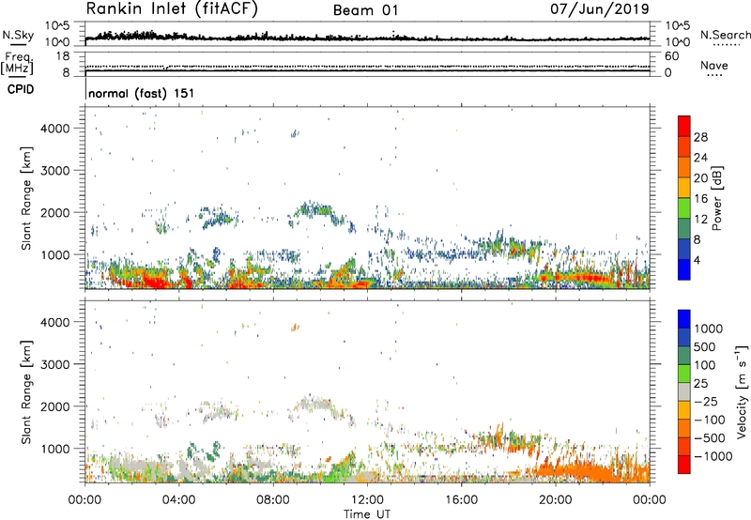Select the '24' Power colorbar value
Image resolution: width=751 pixels, height=520 pixels.
[x=700, y=158]
